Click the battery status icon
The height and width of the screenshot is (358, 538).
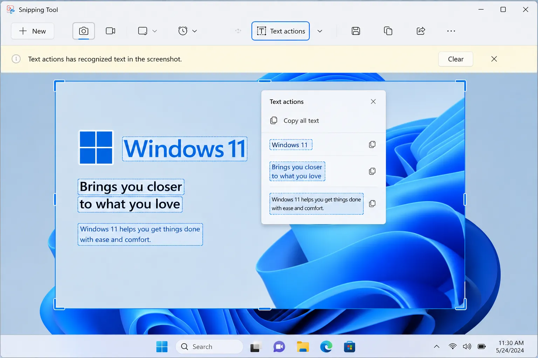(x=482, y=347)
